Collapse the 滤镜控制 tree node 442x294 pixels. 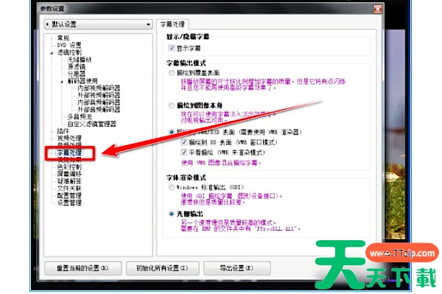click(52, 53)
